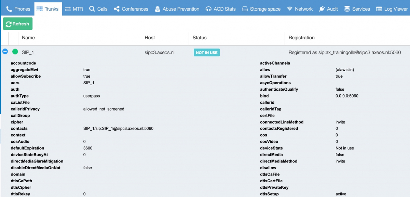Sort by the Status column header
The width and height of the screenshot is (410, 197).
pos(200,38)
